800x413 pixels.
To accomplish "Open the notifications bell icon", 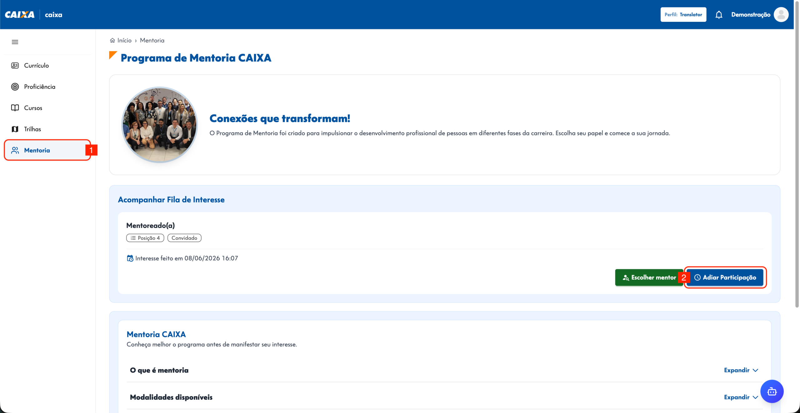I will click(x=719, y=15).
